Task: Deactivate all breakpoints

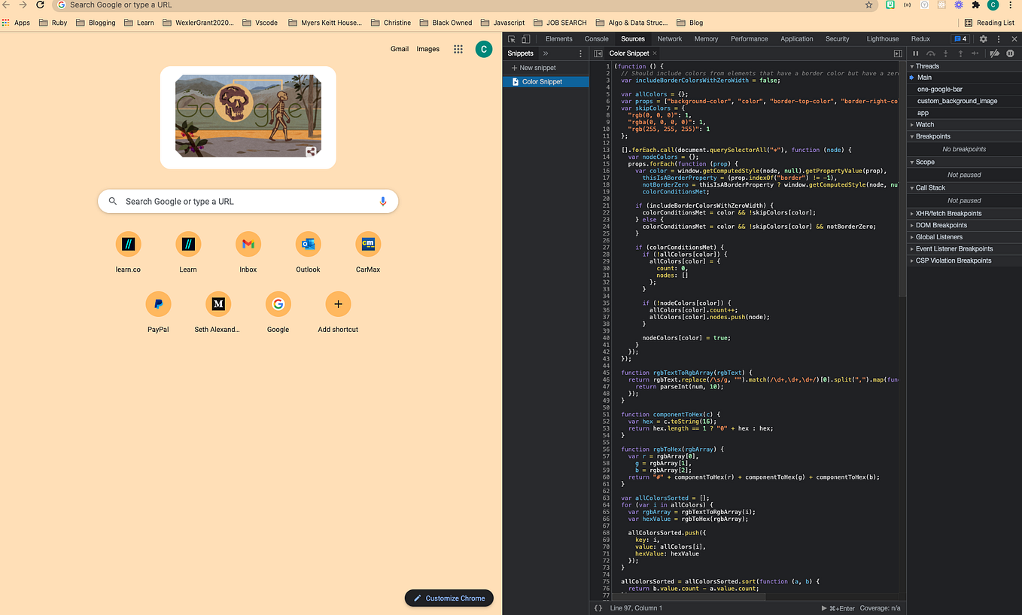Action: click(x=994, y=53)
